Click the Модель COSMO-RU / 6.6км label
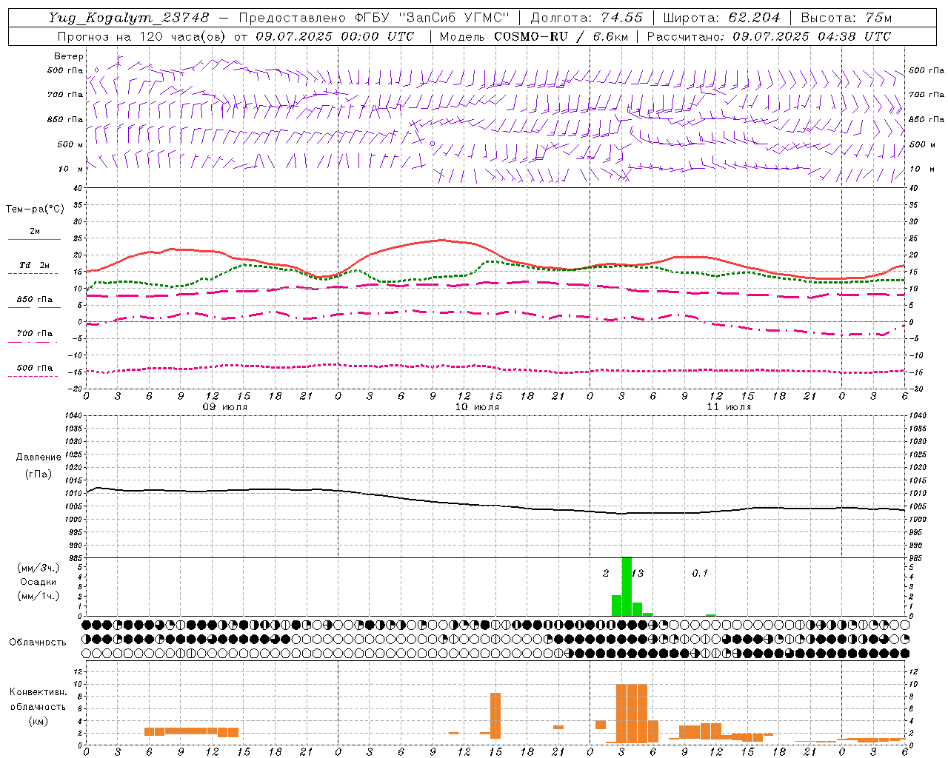 (x=533, y=36)
